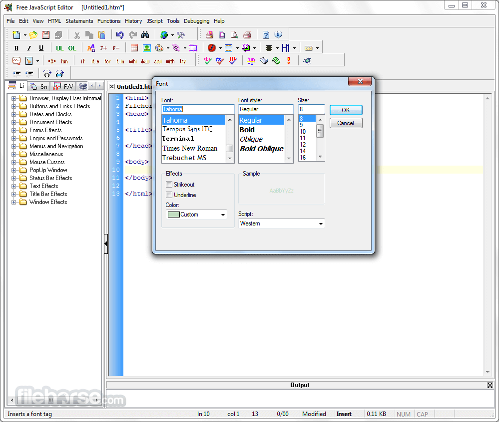499x422 pixels.
Task: Click the Size input field
Action: coord(311,109)
